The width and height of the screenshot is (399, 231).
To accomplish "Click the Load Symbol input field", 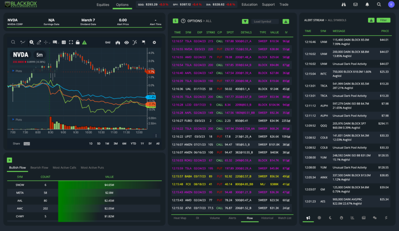I will point(265,21).
